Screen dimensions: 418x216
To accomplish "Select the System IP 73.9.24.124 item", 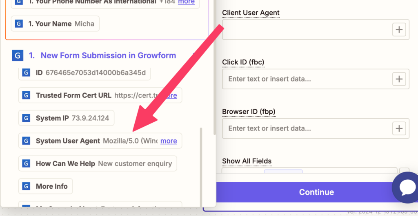I will 66,118.
